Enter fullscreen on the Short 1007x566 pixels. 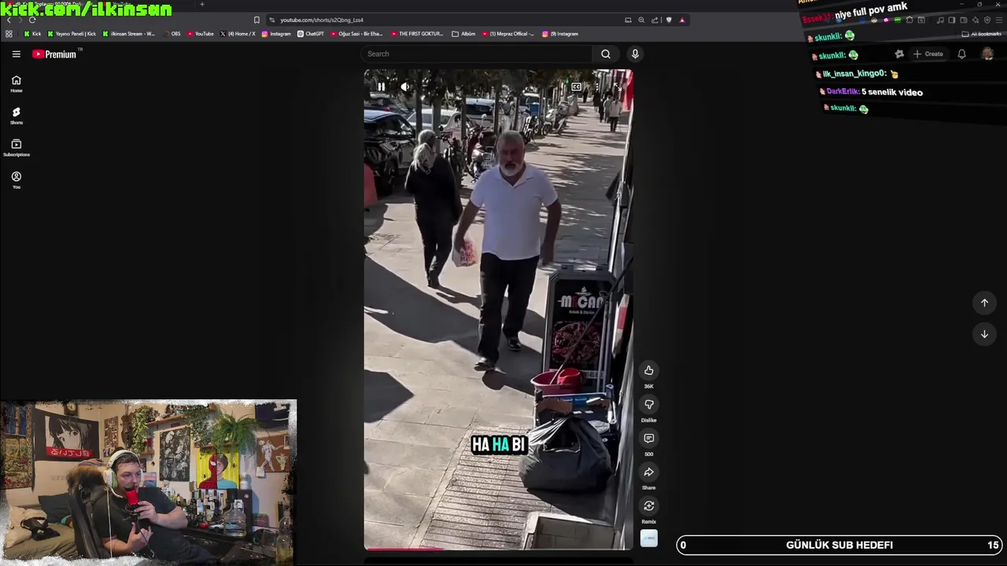click(617, 86)
